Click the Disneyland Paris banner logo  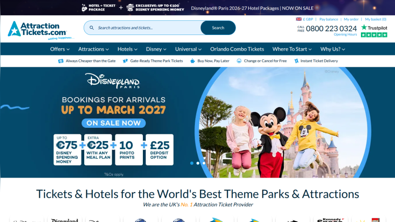[x=113, y=80]
